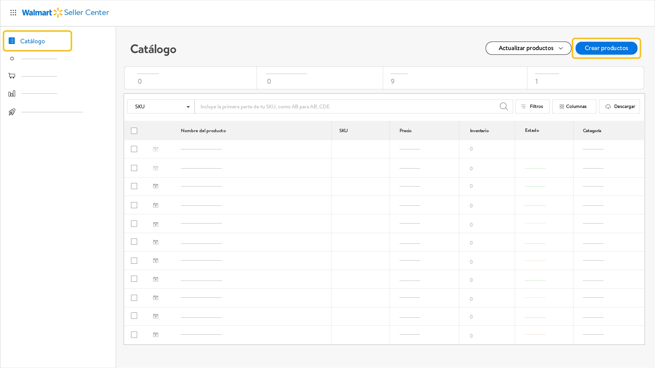The image size is (655, 368).
Task: Check the first product row checkbox
Action: [x=134, y=149]
